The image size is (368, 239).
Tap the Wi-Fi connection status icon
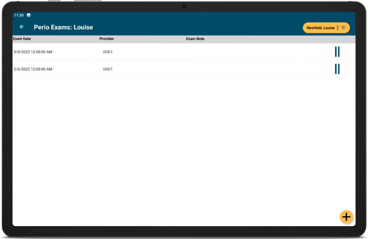[343, 28]
